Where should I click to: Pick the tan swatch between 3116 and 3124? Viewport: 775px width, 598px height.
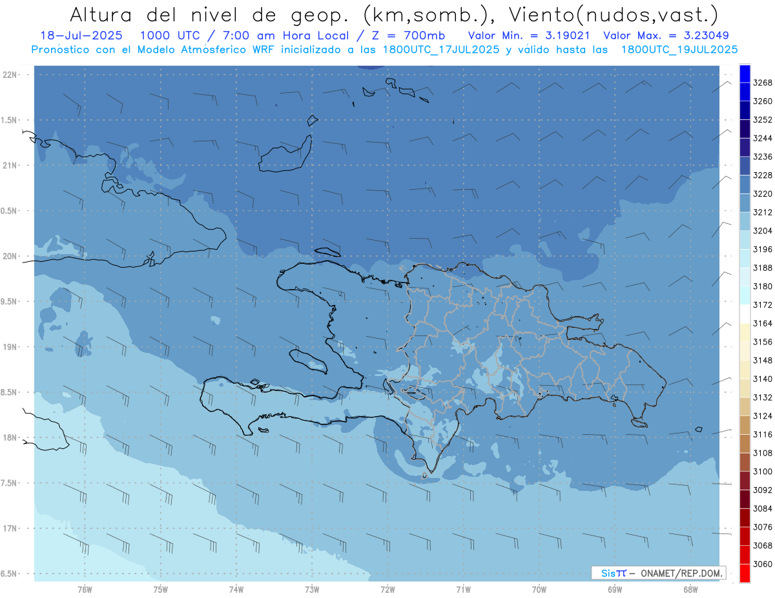(745, 425)
